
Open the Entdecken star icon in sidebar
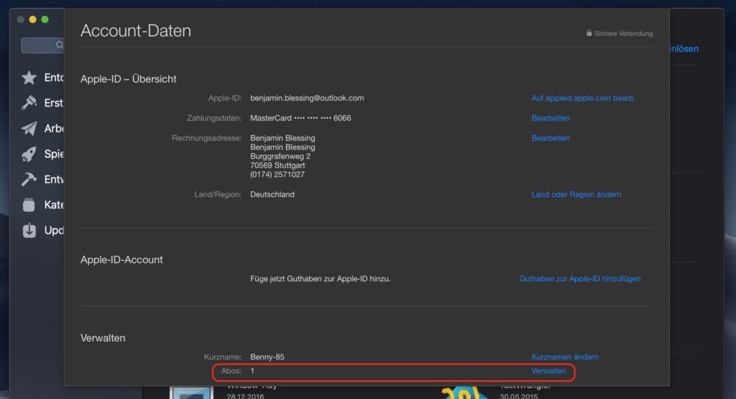click(29, 78)
